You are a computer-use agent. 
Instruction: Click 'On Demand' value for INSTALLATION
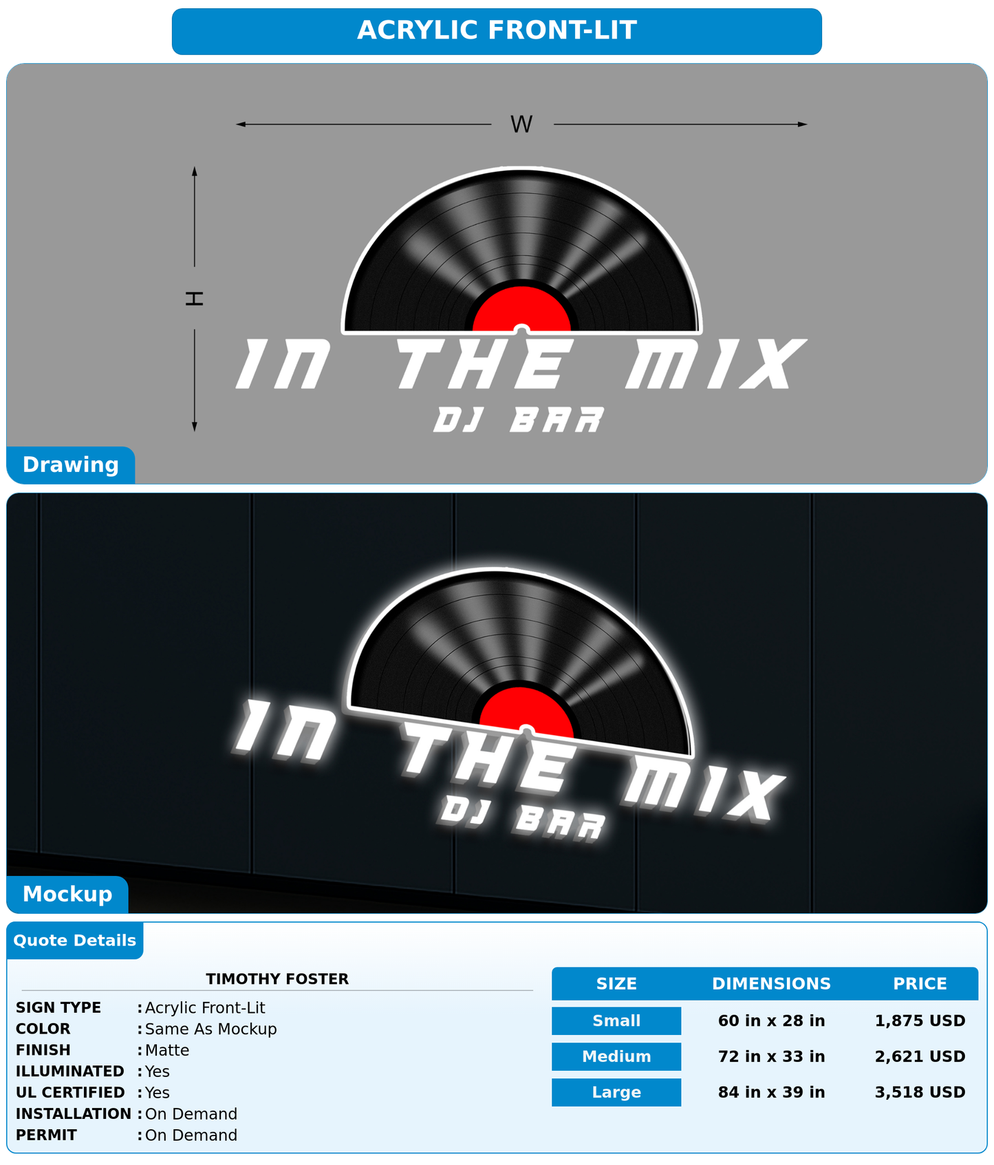click(191, 1115)
